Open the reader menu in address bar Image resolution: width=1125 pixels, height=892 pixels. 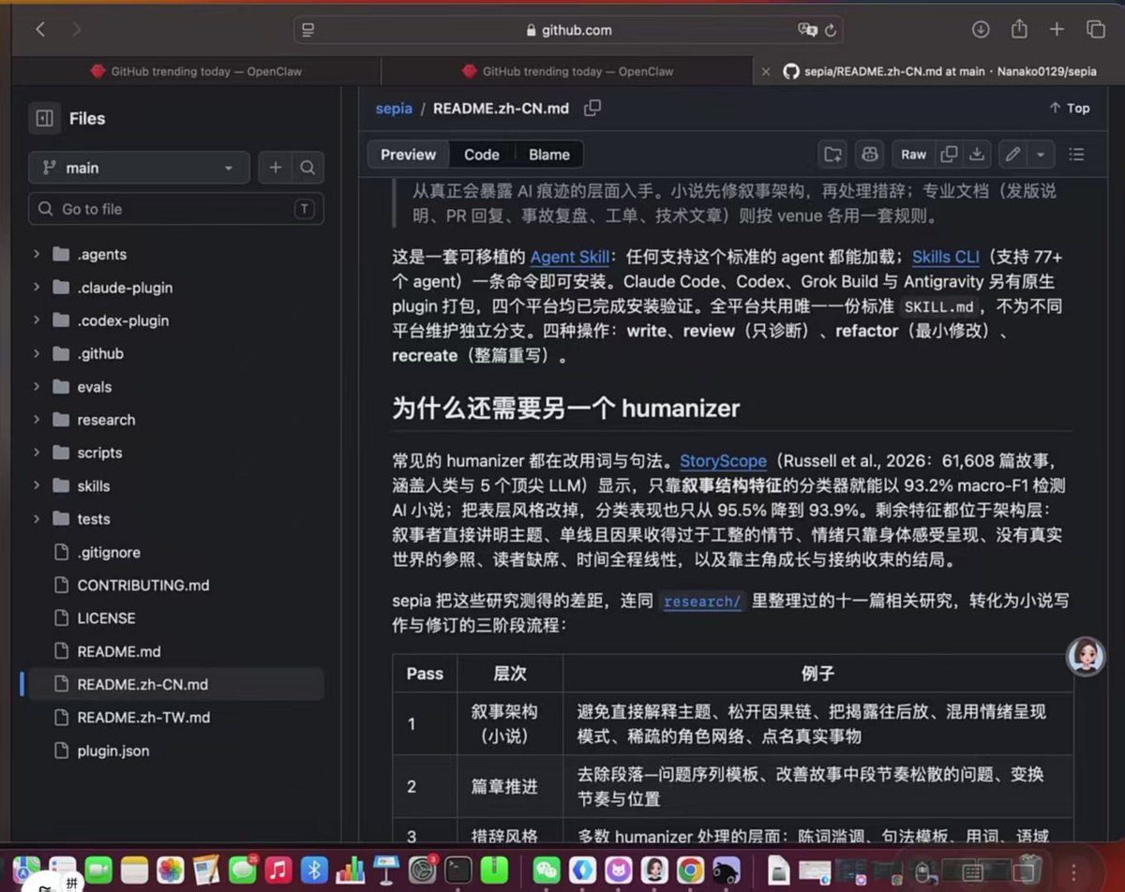pyautogui.click(x=308, y=30)
